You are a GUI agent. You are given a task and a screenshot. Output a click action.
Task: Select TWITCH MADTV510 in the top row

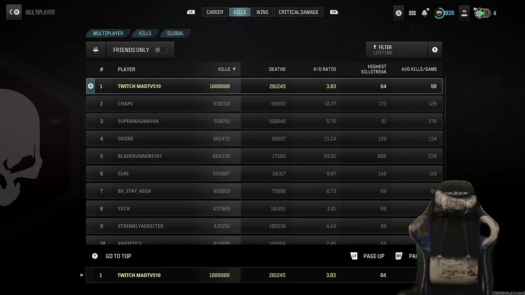139,86
